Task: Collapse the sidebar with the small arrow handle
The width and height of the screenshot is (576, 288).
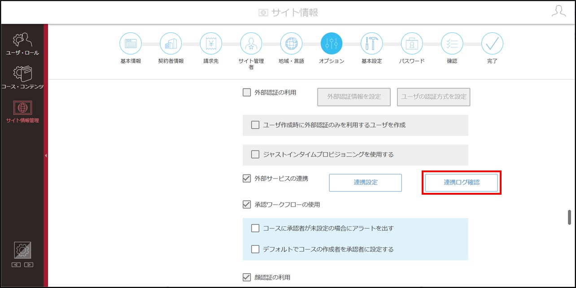Action: click(46, 156)
